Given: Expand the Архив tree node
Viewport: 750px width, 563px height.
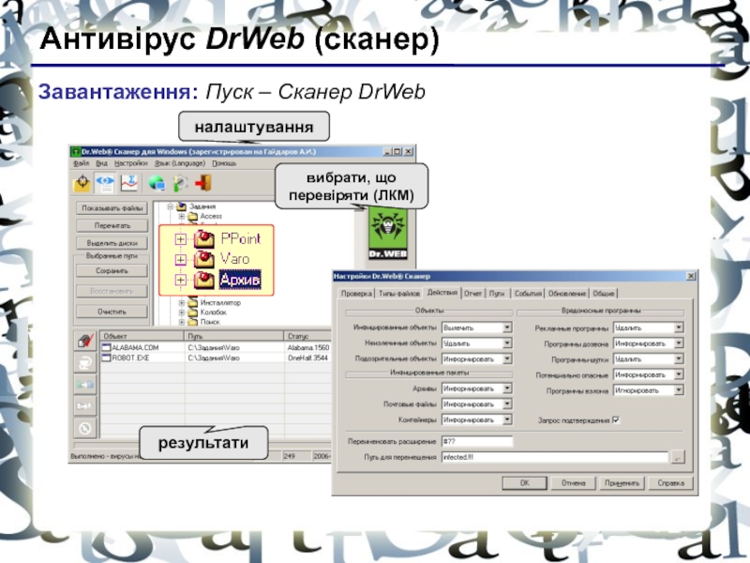Looking at the screenshot, I should [x=180, y=280].
